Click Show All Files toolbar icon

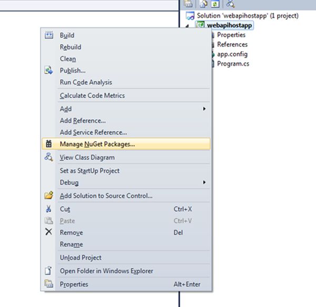(204, 4)
